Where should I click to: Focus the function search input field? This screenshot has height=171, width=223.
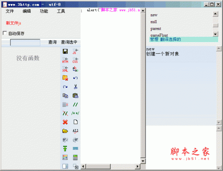click(25, 42)
